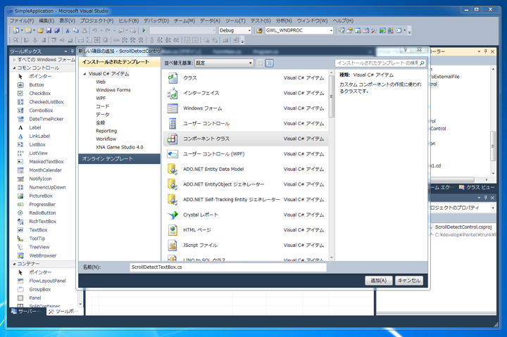Open プロジェクトのプロパティ dropdown in properties panel

coord(493,208)
